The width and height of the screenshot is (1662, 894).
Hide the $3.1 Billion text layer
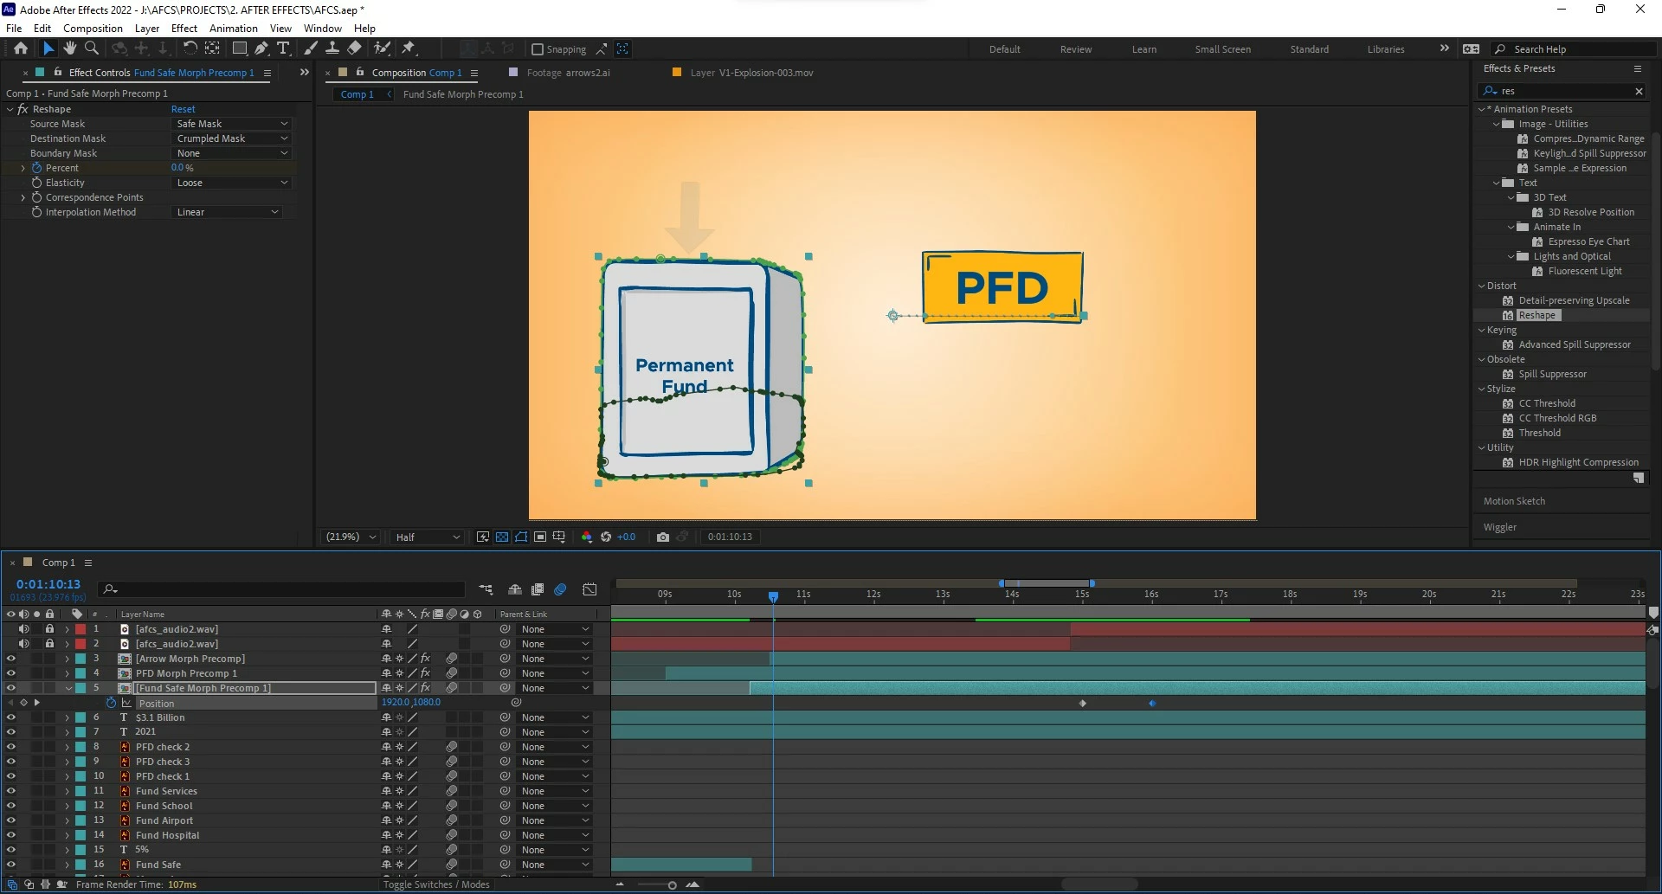click(x=10, y=717)
